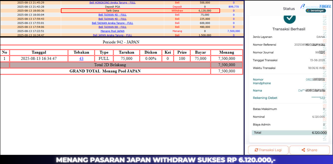The width and height of the screenshot is (333, 164).
Task: Click the balance value 899,770
Action: 234,7
